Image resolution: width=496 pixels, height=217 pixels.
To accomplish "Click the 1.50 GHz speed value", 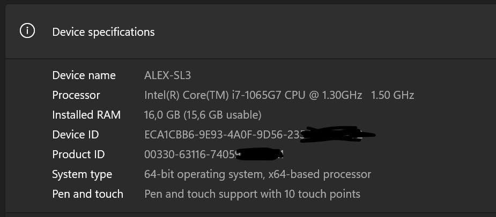I will click(x=393, y=95).
